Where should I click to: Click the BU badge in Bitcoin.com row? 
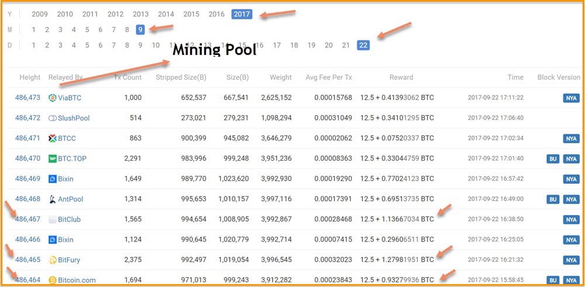pos(553,281)
